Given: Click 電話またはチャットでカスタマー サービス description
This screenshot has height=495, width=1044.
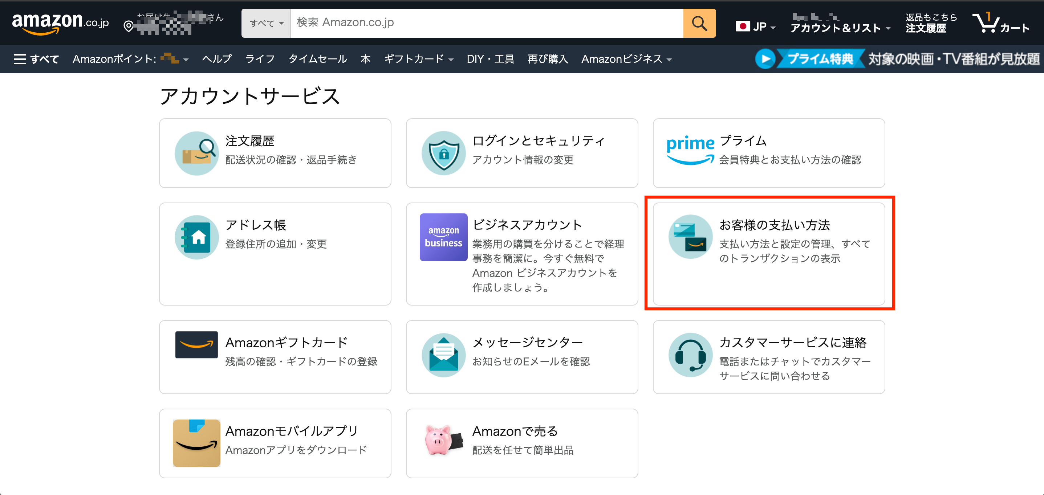Looking at the screenshot, I should click(795, 369).
